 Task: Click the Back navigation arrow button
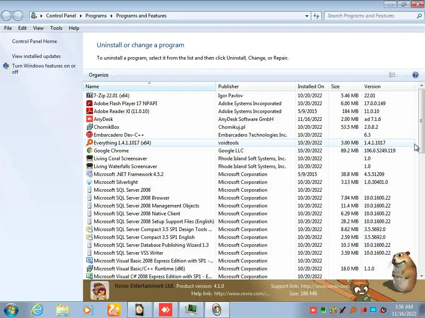click(6, 16)
